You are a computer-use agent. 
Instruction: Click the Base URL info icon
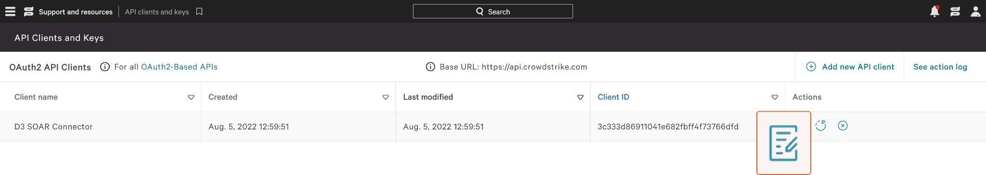[x=430, y=67]
